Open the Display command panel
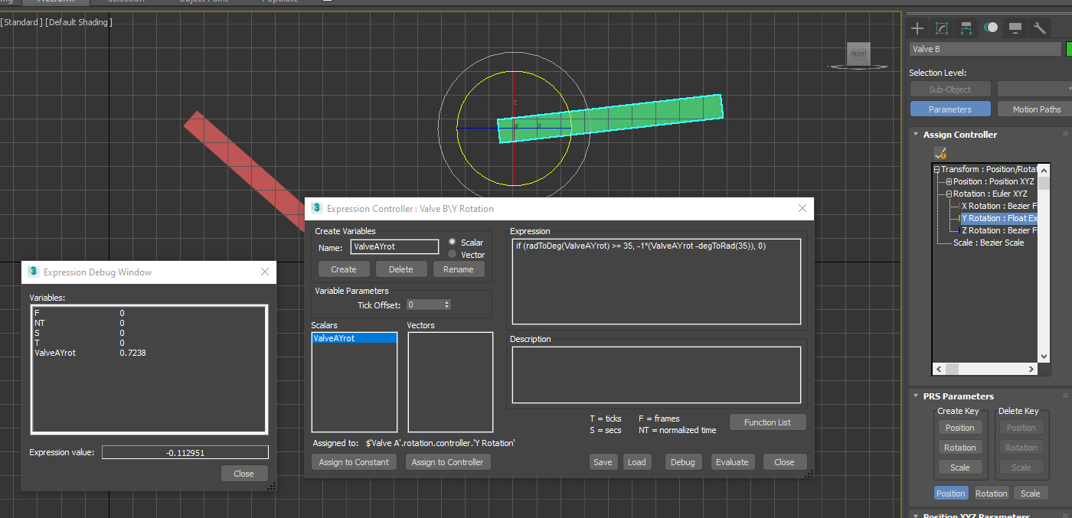 tap(1015, 28)
